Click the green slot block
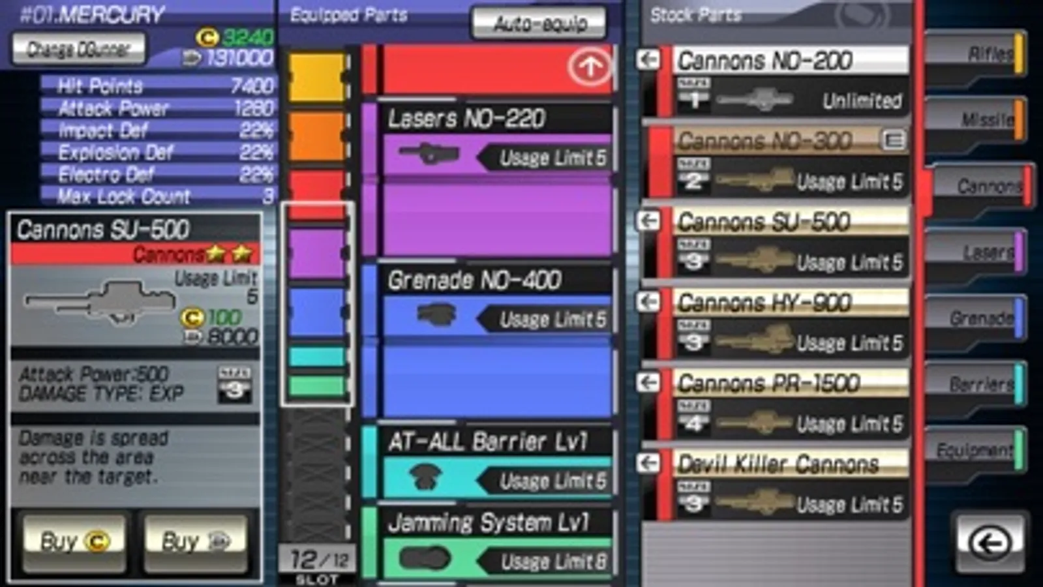 click(316, 386)
